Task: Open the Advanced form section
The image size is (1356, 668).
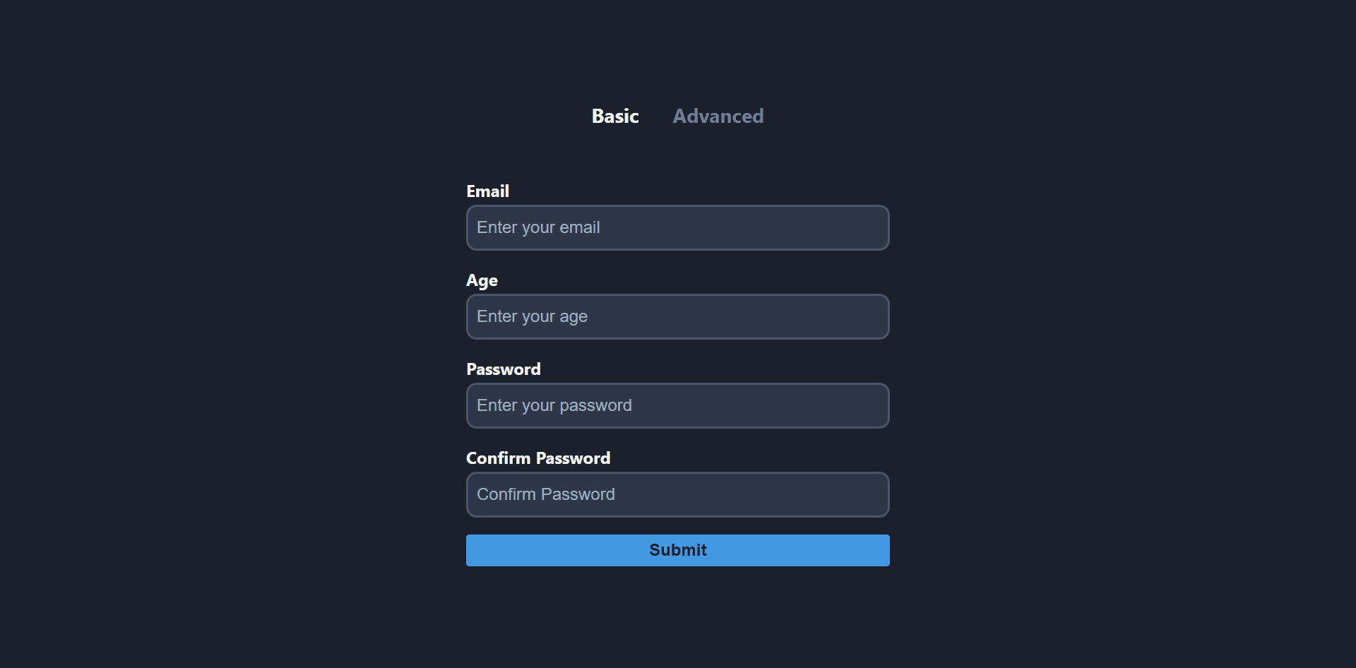Action: click(x=718, y=116)
